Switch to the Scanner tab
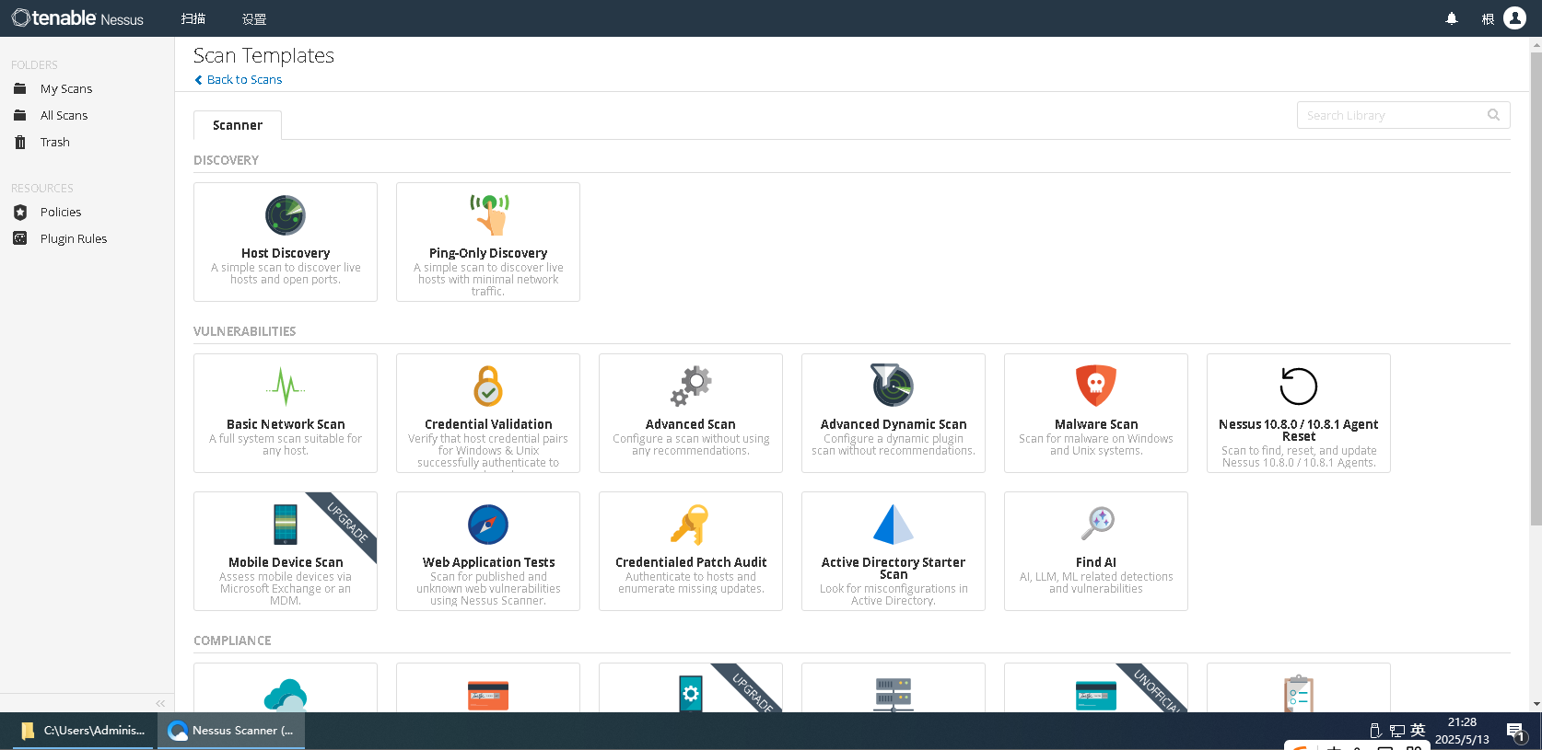The image size is (1542, 750). [x=238, y=125]
